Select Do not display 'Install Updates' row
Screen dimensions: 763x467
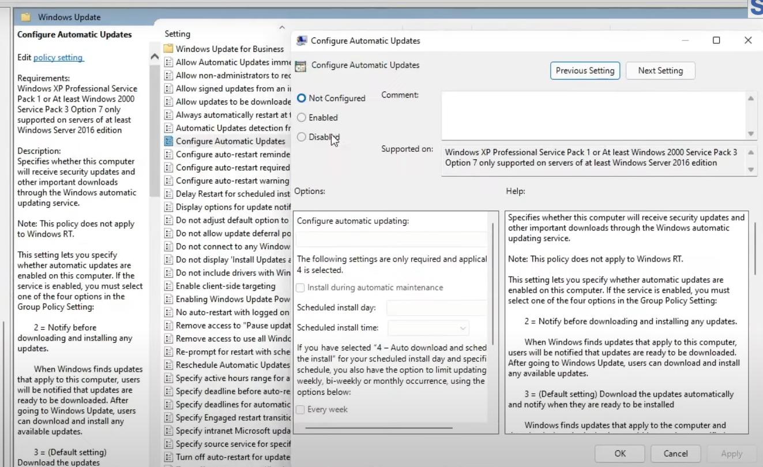click(x=227, y=260)
